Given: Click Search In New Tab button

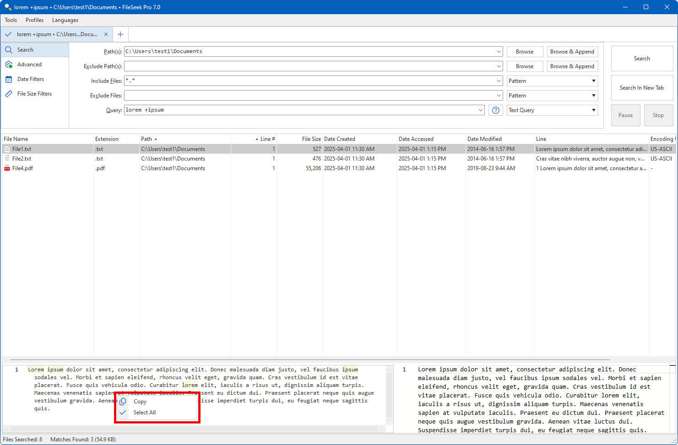Looking at the screenshot, I should 642,88.
